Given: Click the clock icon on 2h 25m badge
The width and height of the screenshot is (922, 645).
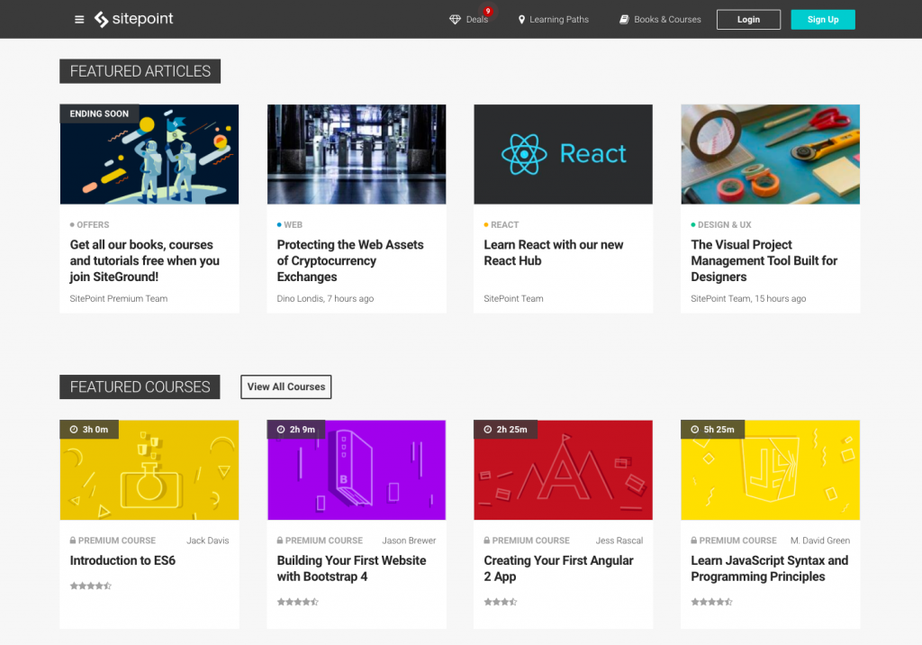Looking at the screenshot, I should (x=487, y=430).
